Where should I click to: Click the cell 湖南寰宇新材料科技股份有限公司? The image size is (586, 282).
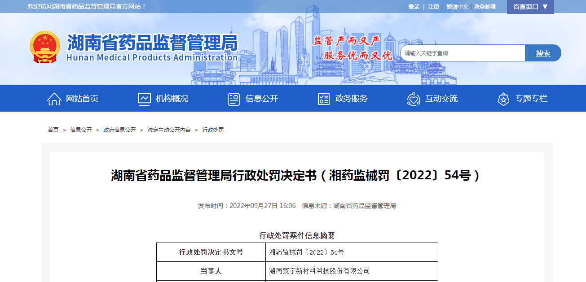pyautogui.click(x=352, y=271)
